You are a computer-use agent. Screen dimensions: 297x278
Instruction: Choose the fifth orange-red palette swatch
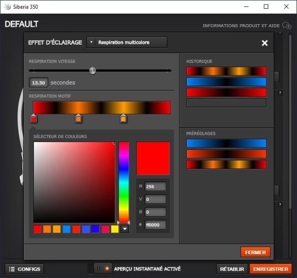point(76,229)
